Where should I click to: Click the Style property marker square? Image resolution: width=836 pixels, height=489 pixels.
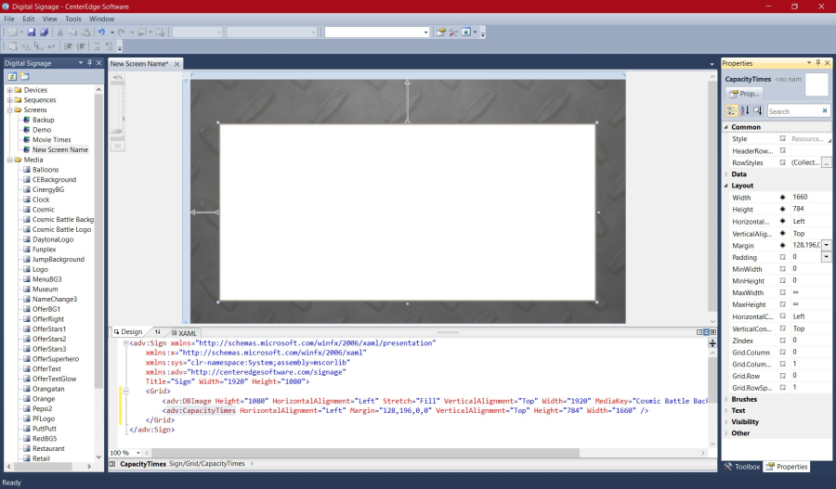pyautogui.click(x=782, y=138)
